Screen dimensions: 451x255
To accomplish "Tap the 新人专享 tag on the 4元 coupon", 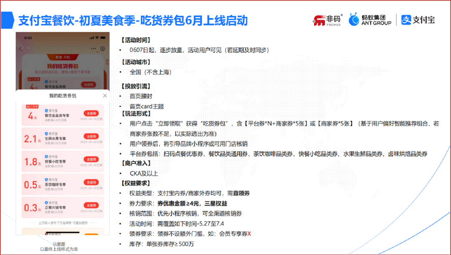I will (32, 107).
